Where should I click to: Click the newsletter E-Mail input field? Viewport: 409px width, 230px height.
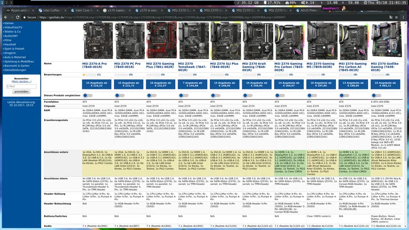21,86
